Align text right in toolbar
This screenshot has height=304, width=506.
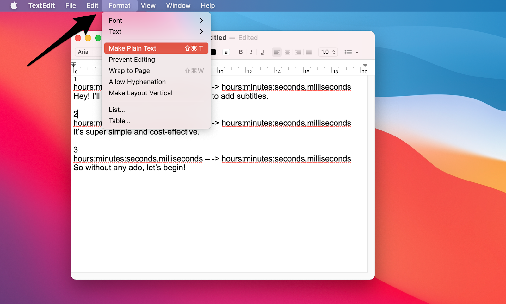(298, 52)
